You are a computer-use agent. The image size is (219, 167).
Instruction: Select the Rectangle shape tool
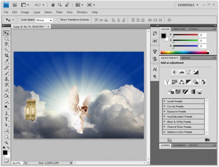point(6,130)
